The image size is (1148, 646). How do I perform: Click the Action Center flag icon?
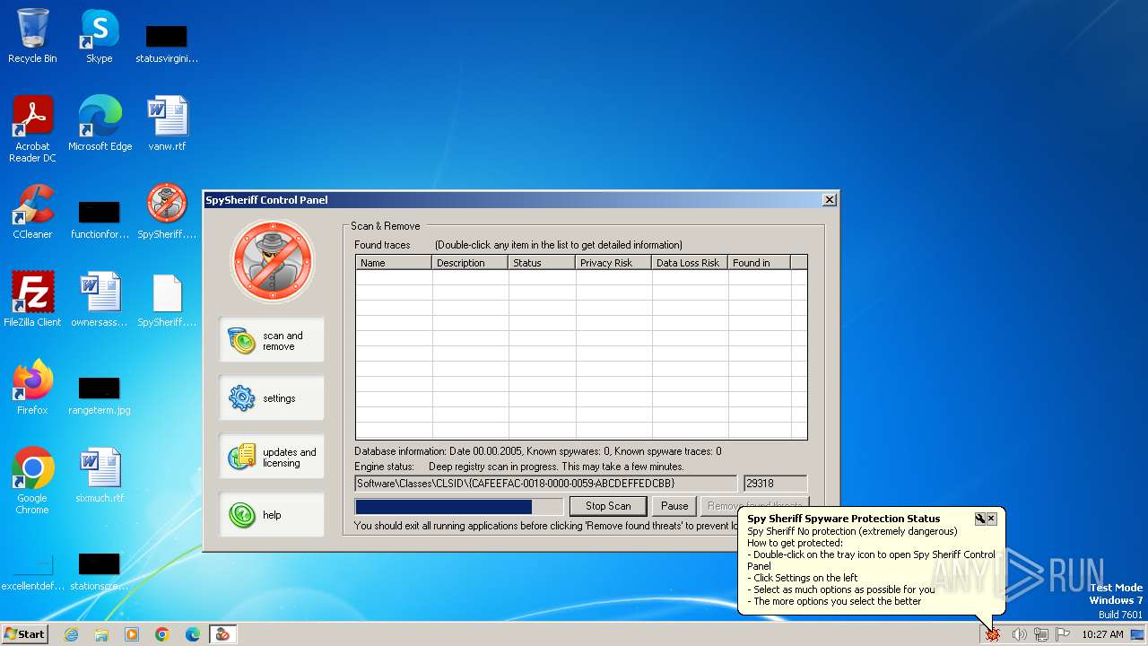[x=1062, y=634]
